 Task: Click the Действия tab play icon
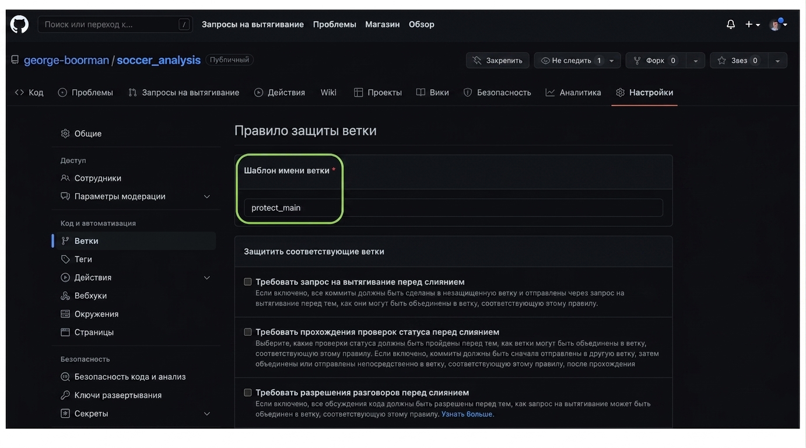(x=258, y=92)
